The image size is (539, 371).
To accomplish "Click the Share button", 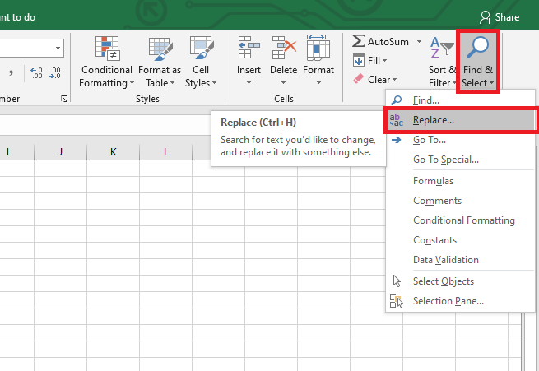I will (x=500, y=16).
